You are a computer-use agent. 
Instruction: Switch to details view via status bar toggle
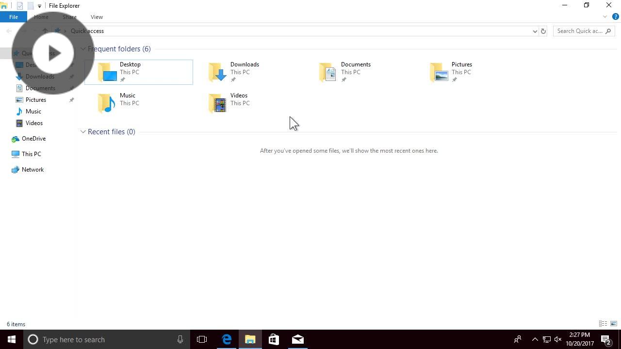coord(603,323)
